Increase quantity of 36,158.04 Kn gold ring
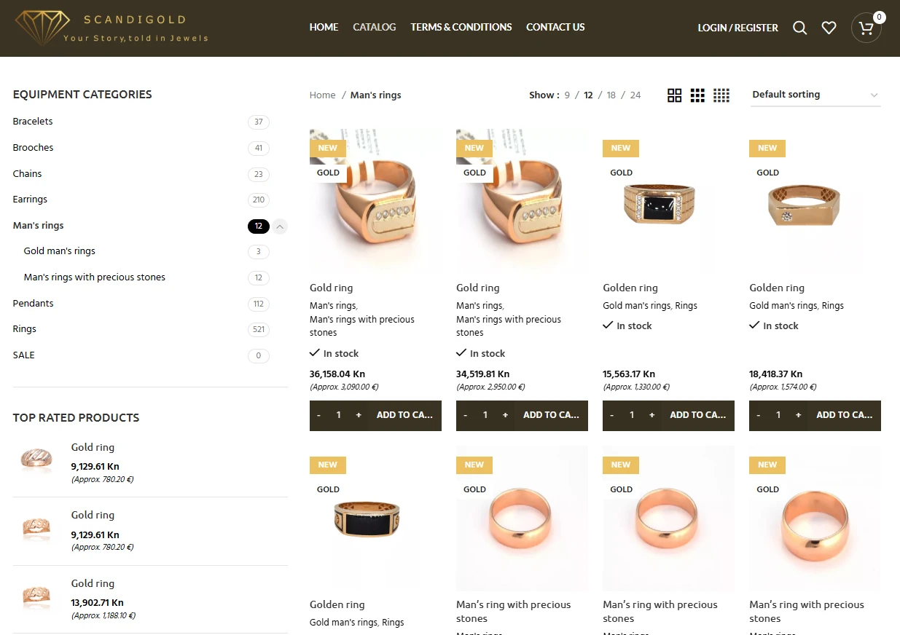This screenshot has height=635, width=900. [358, 415]
